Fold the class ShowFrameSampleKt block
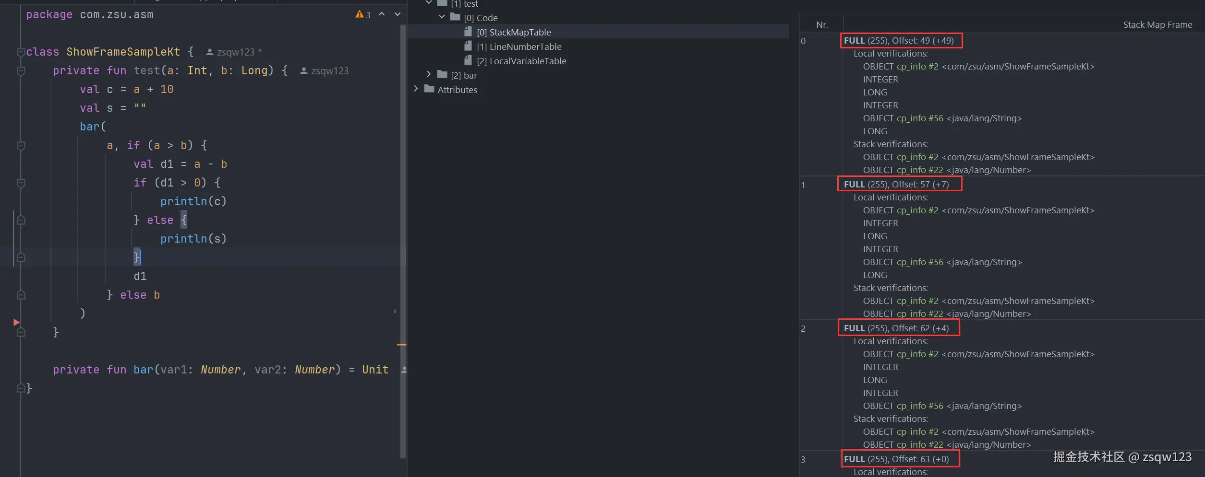This screenshot has width=1205, height=477. click(21, 52)
